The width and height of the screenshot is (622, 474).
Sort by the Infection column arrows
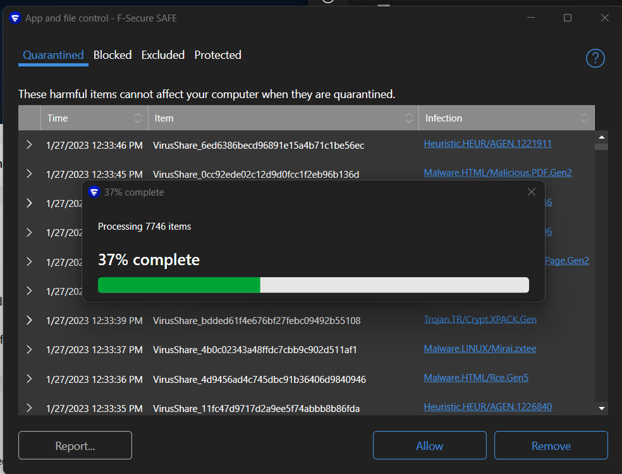click(584, 118)
